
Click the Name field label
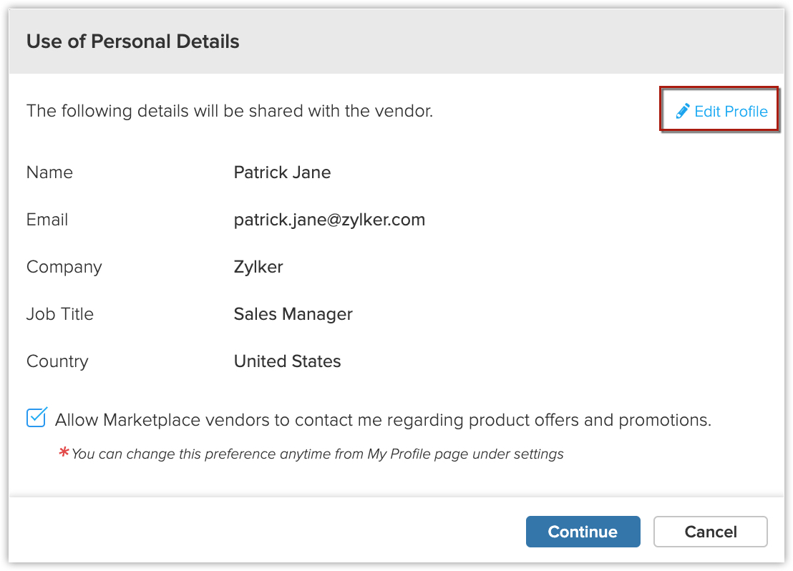(49, 172)
